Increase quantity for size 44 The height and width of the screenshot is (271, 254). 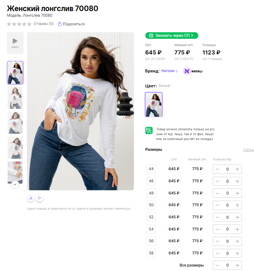coord(237,169)
